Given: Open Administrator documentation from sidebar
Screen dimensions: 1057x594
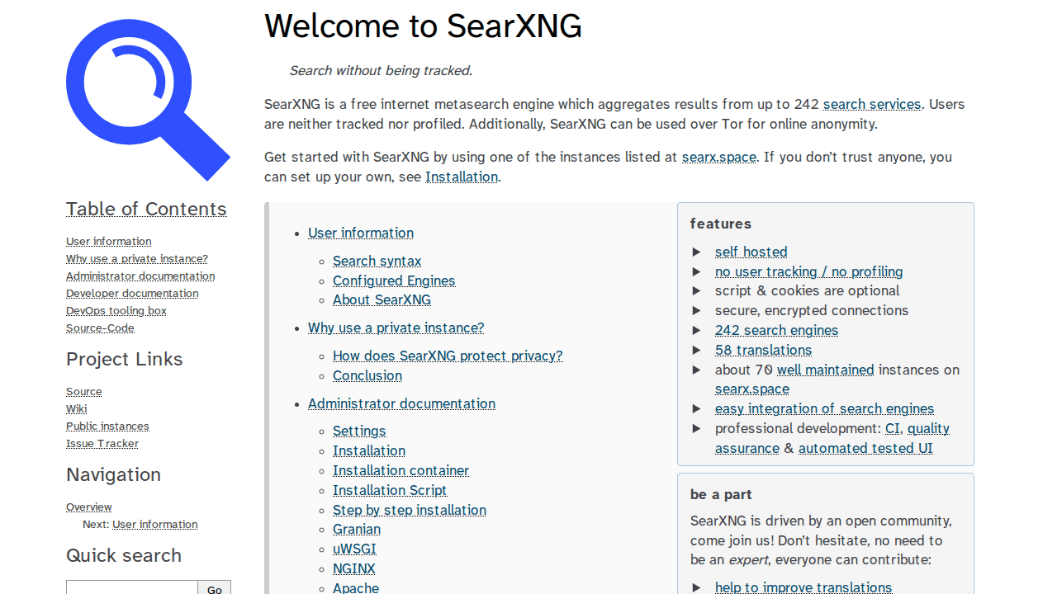Looking at the screenshot, I should (140, 276).
